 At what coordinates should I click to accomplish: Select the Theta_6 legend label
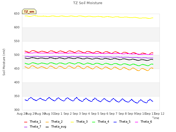[x=146, y=122]
